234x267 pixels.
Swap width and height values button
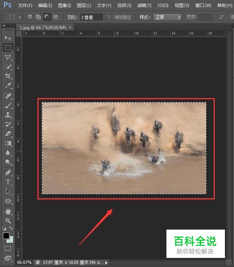click(x=221, y=17)
